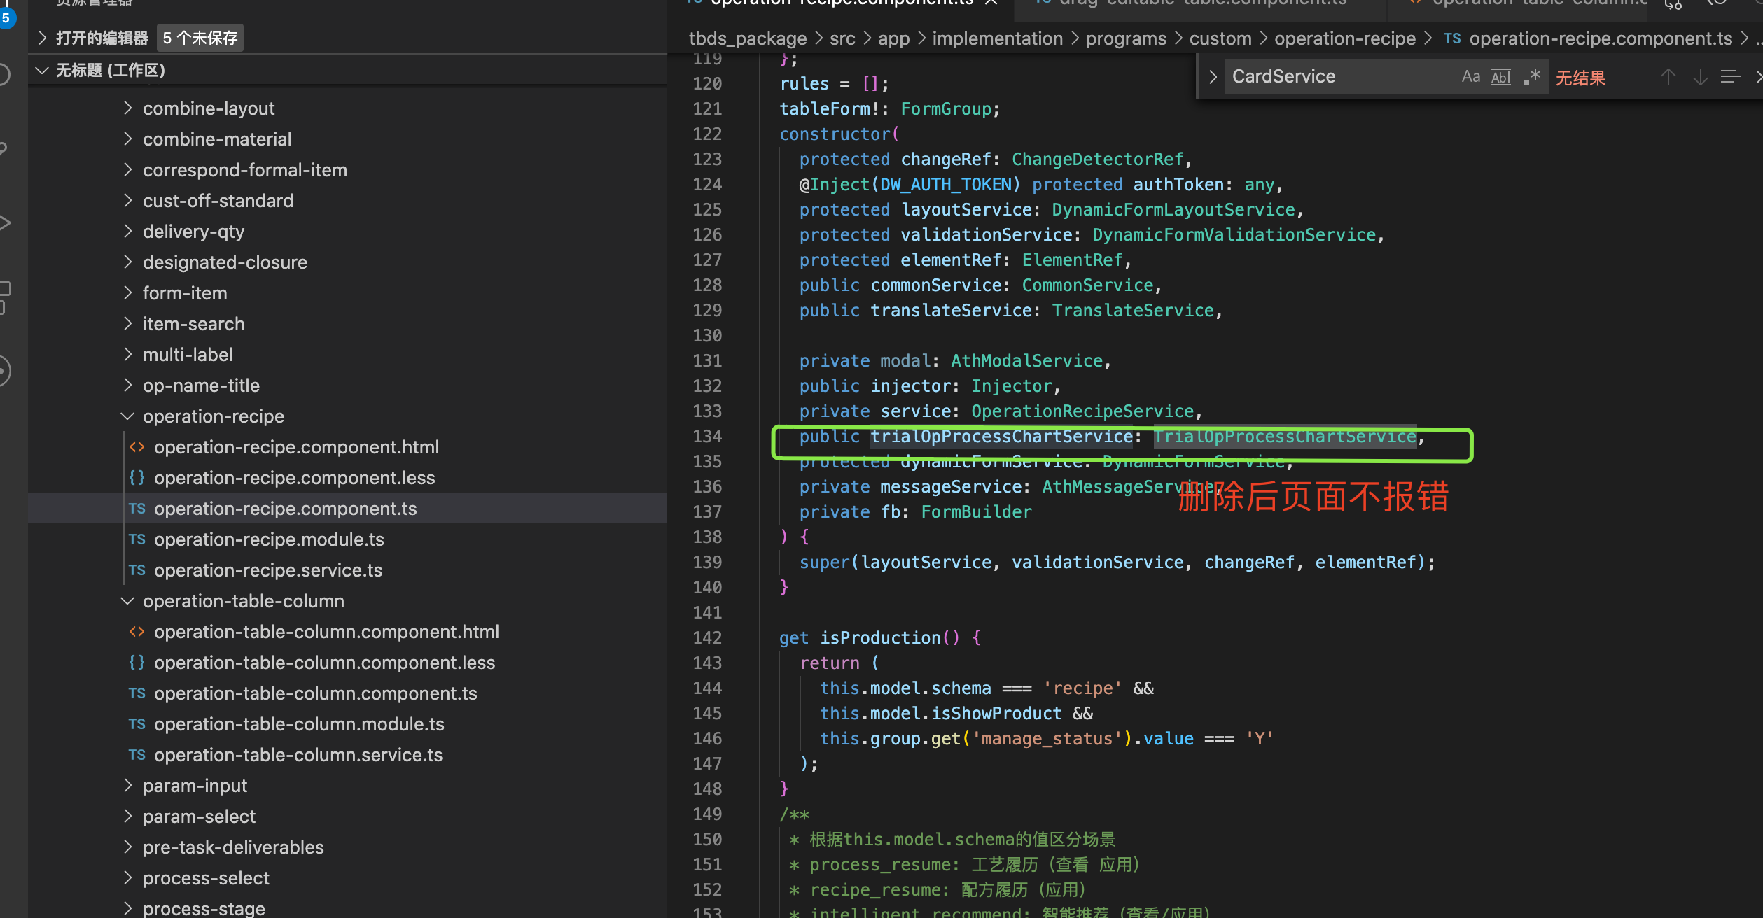The height and width of the screenshot is (918, 1763).
Task: Open operation-table-column.component.less file
Action: [x=324, y=663]
